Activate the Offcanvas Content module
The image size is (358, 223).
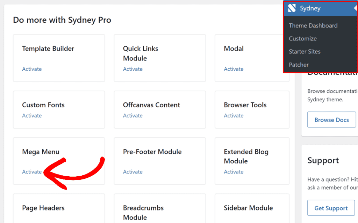click(133, 116)
